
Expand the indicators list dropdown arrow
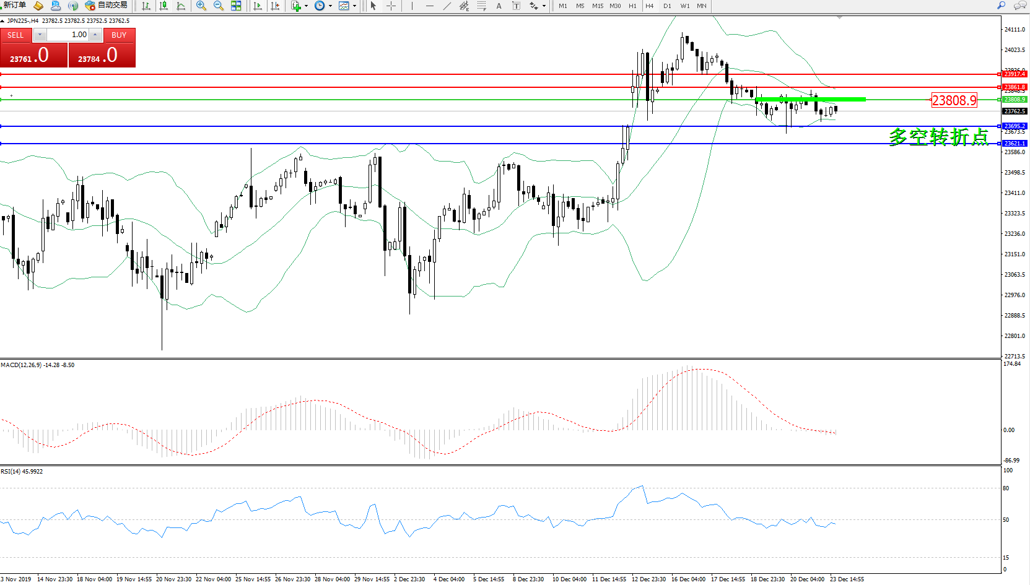(306, 6)
